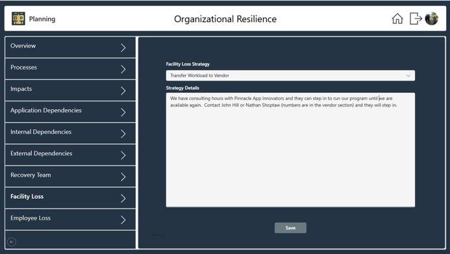Click the Planning header label
Image resolution: width=450 pixels, height=254 pixels.
click(42, 19)
